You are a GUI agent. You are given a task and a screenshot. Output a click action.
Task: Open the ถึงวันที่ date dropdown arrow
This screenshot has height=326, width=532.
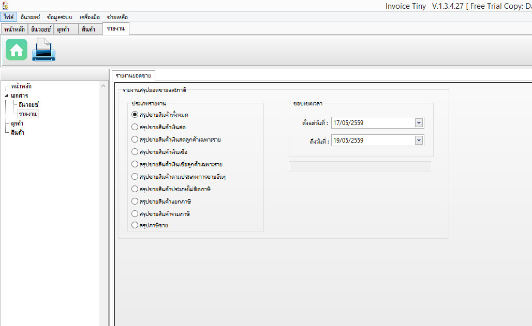tap(419, 141)
